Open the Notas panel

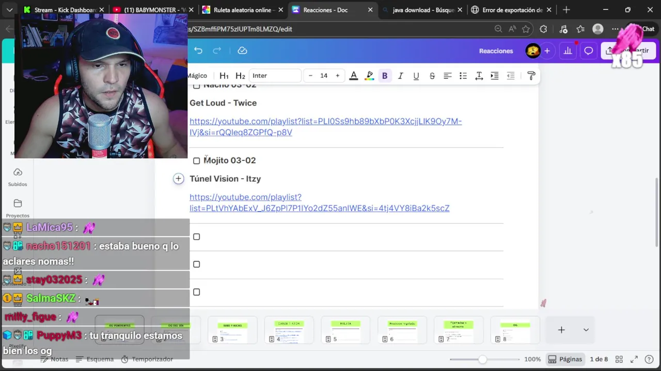tap(54, 359)
